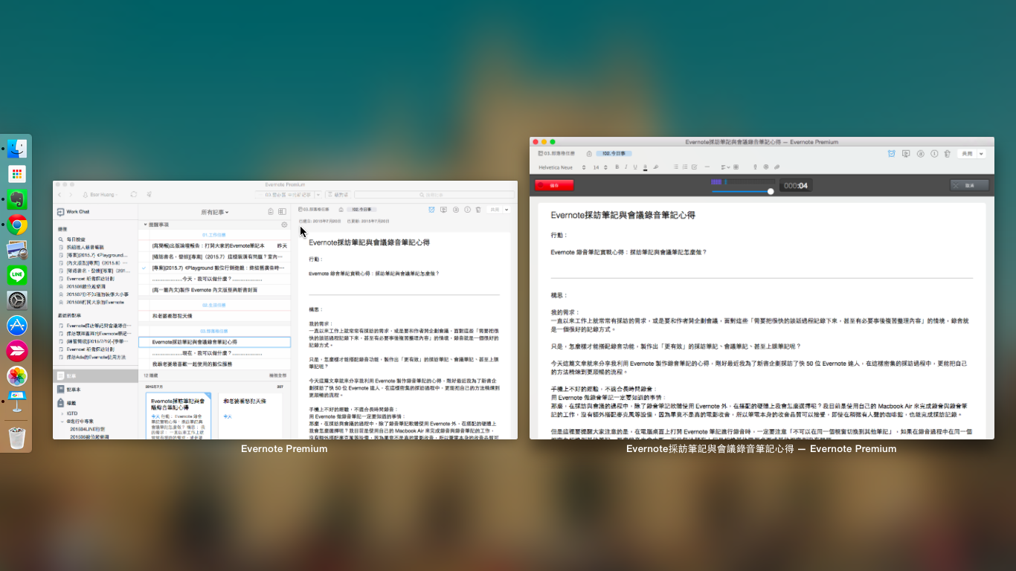1016x571 pixels.
Task: Click the trash icon in main window note header
Action: 478,210
